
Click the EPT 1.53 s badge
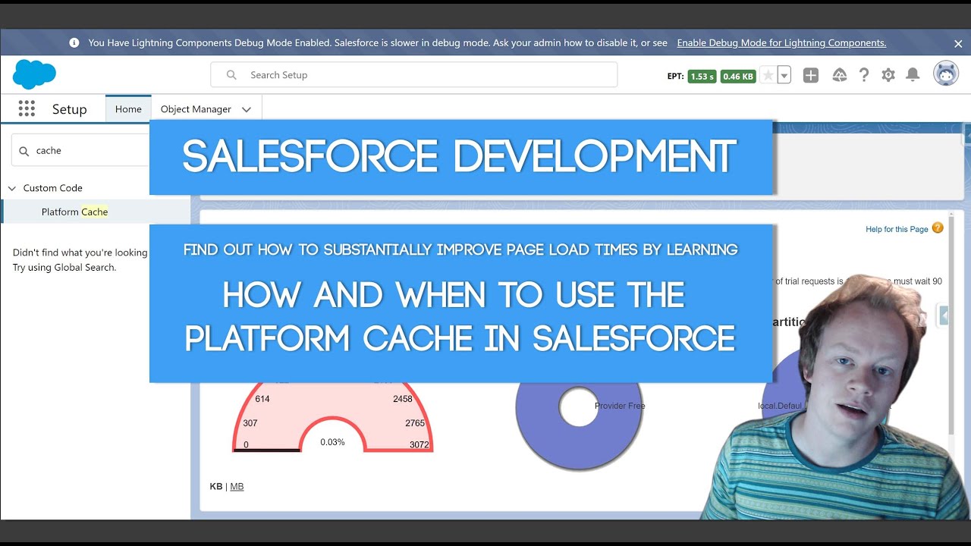[702, 76]
